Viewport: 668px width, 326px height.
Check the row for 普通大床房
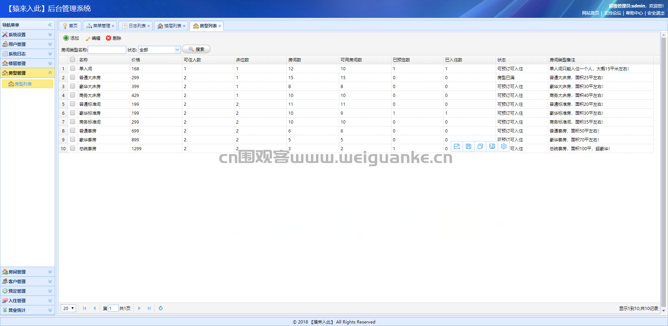(73, 77)
